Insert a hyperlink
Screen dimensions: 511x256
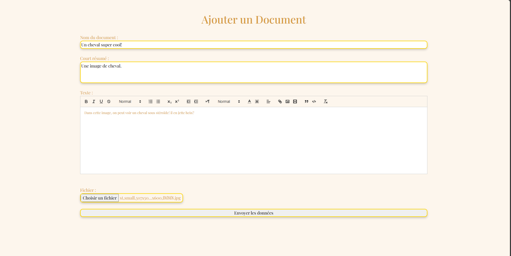click(x=280, y=101)
